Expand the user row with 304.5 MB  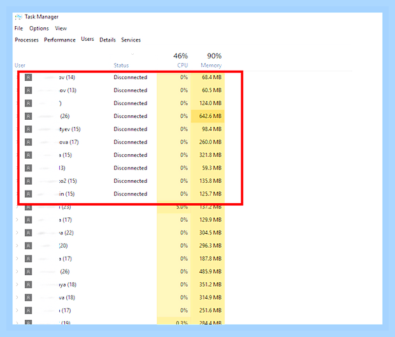point(17,233)
